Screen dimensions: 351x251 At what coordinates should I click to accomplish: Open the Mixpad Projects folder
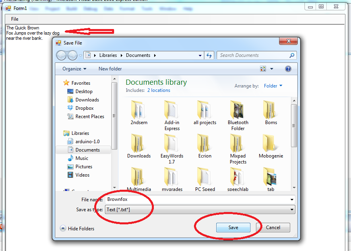238,149
